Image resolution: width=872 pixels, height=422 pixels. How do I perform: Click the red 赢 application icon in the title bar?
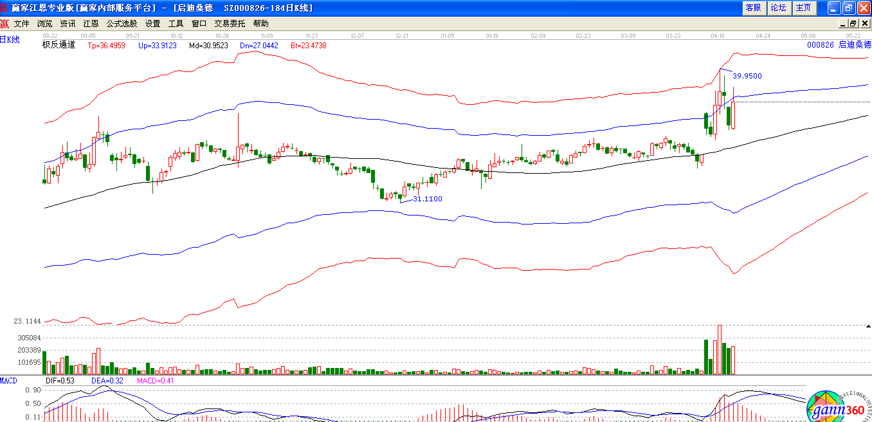coord(5,8)
